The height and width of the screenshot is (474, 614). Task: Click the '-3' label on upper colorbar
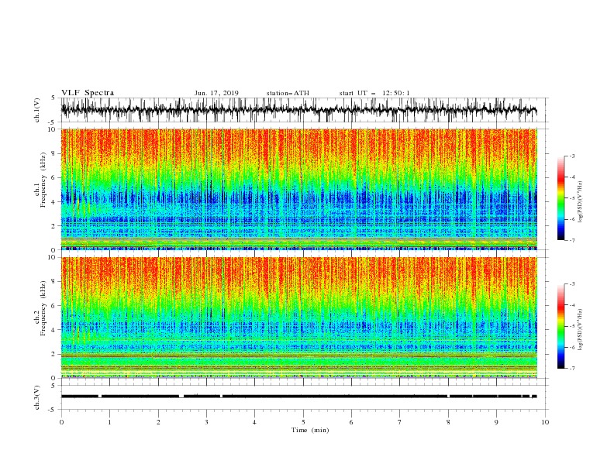[572, 156]
